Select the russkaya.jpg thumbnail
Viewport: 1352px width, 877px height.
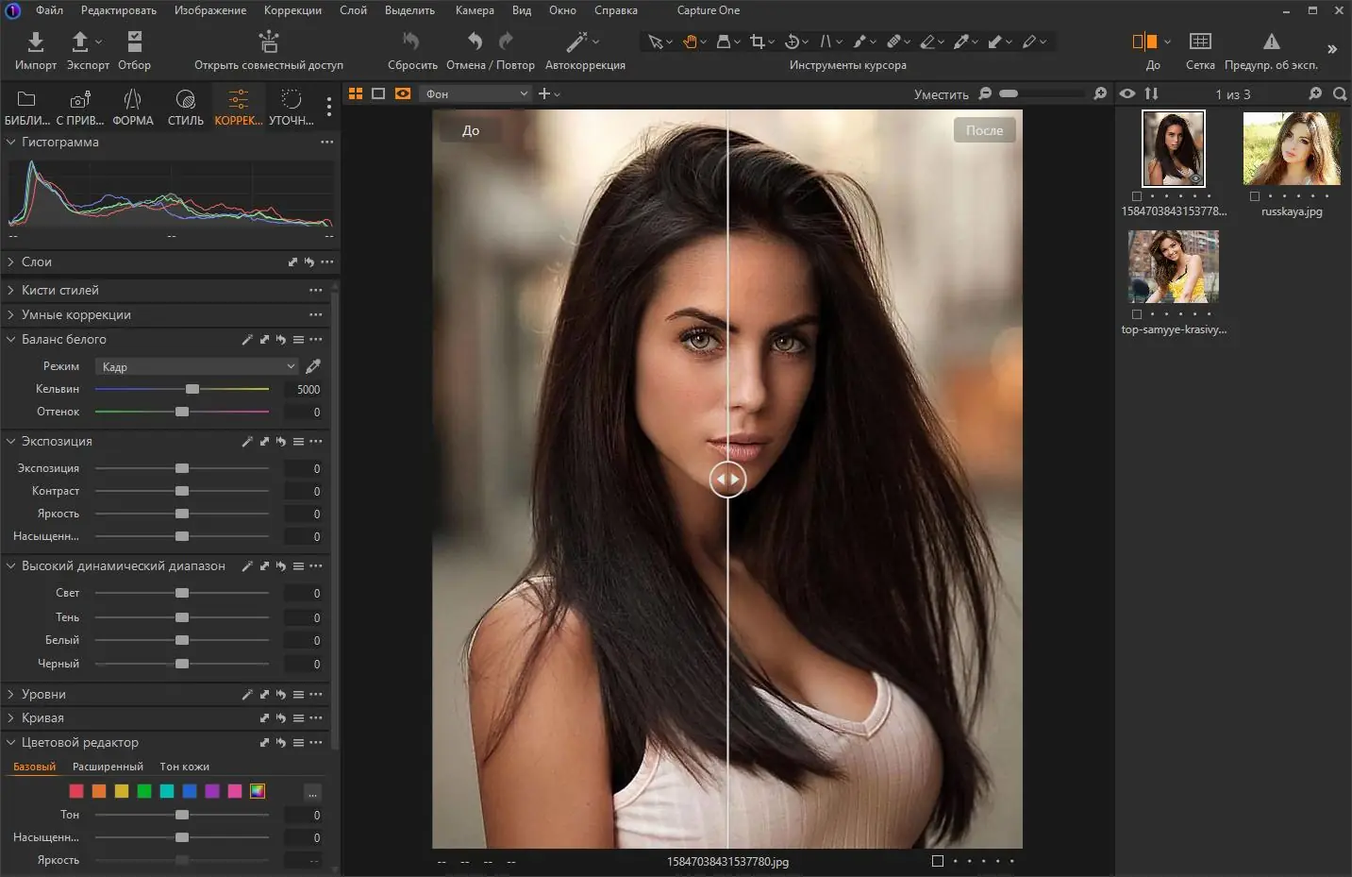(x=1291, y=149)
